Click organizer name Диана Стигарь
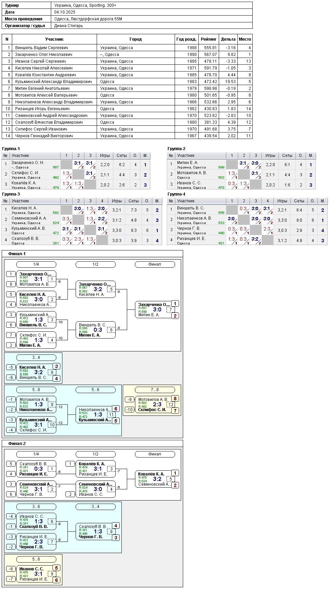Viewport: 331px width, 589px height. (x=69, y=26)
